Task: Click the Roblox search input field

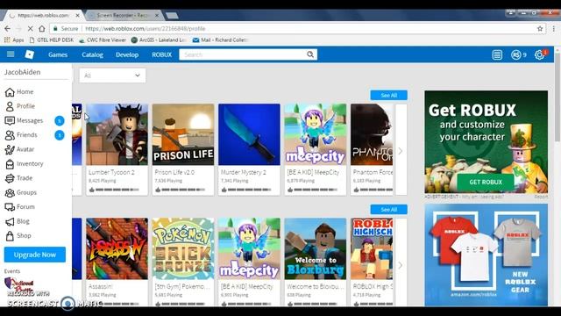Action: point(243,54)
